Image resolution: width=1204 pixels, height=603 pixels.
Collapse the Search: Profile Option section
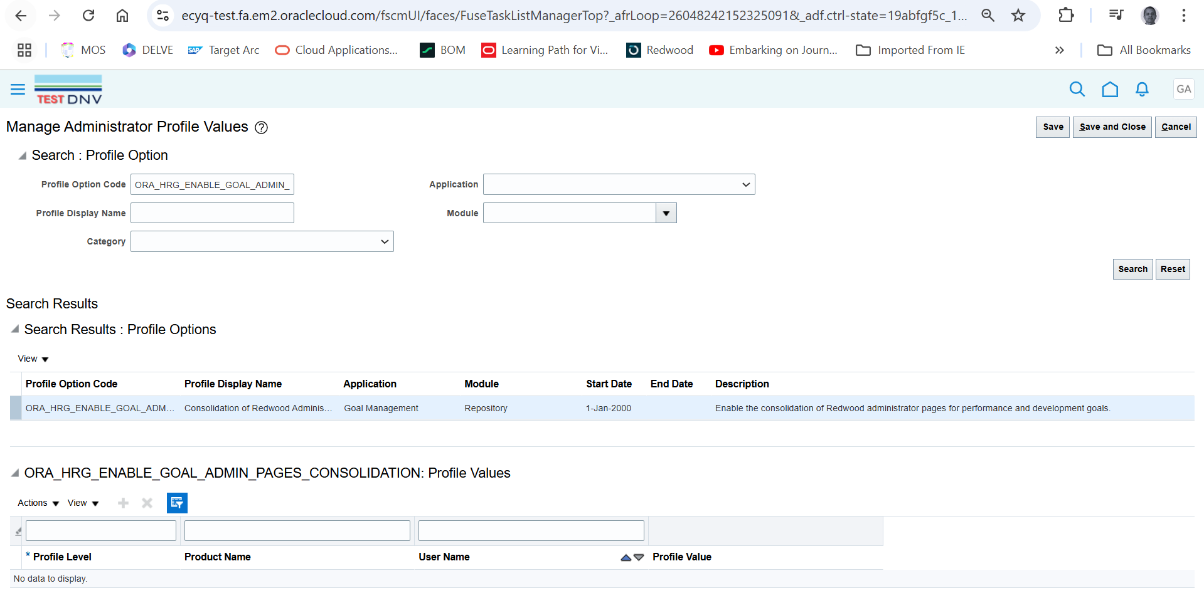point(22,155)
